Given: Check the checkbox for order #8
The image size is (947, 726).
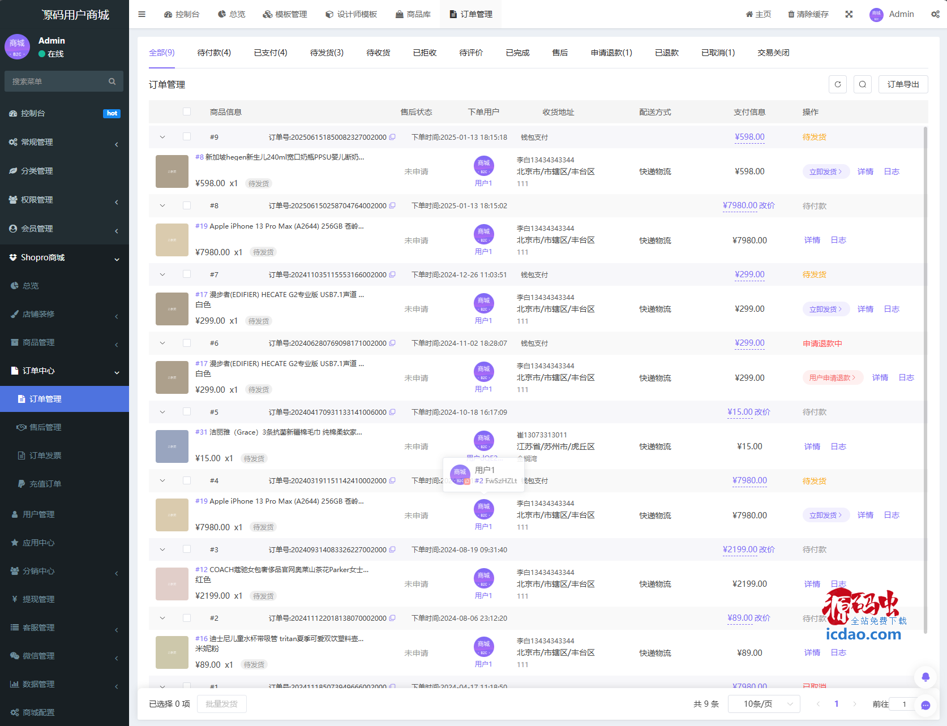Looking at the screenshot, I should pos(187,205).
